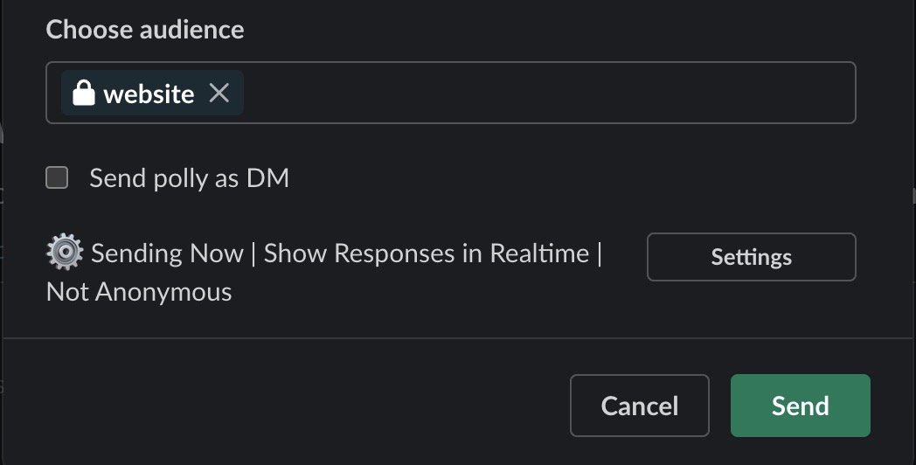Send the polly now
The image size is (916, 465).
(800, 406)
